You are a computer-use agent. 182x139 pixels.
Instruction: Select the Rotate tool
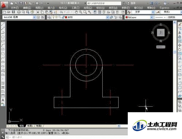pos(180,50)
